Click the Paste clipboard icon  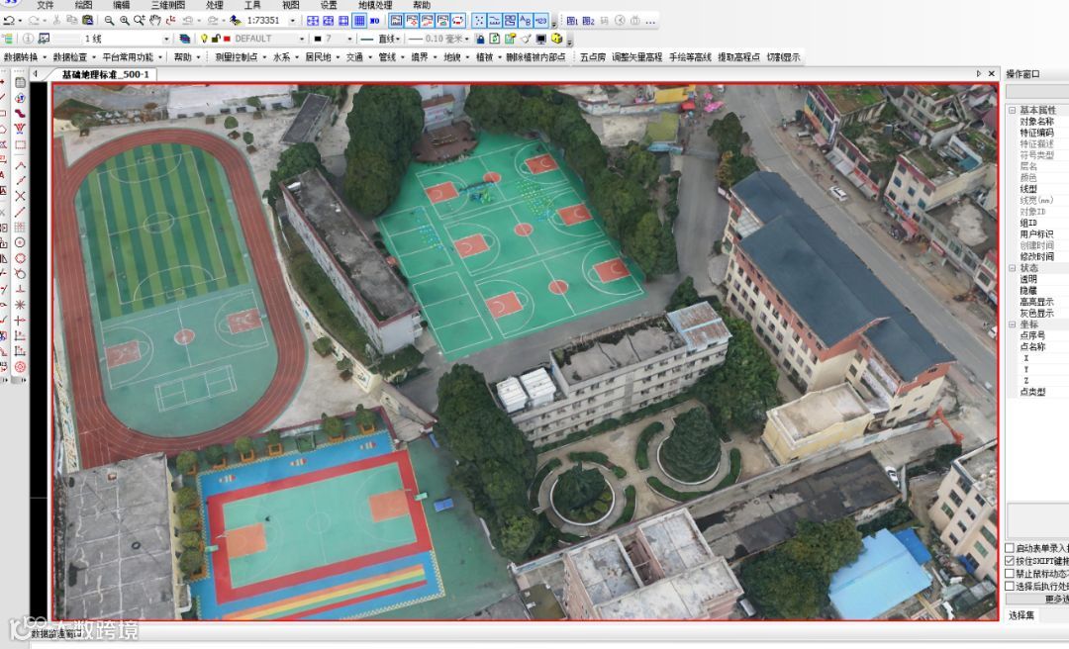[x=88, y=20]
